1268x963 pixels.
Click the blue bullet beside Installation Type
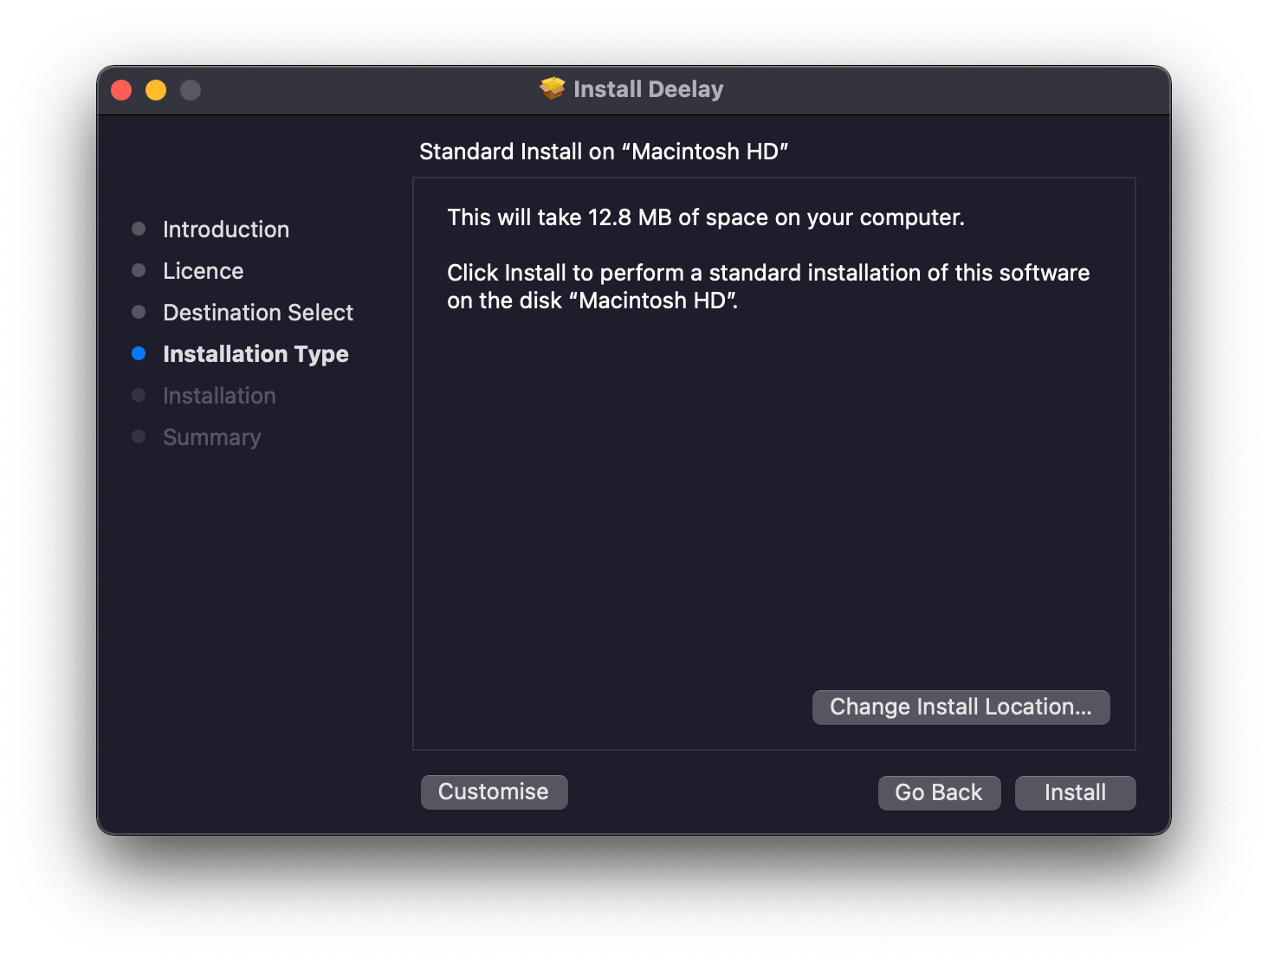(x=139, y=353)
